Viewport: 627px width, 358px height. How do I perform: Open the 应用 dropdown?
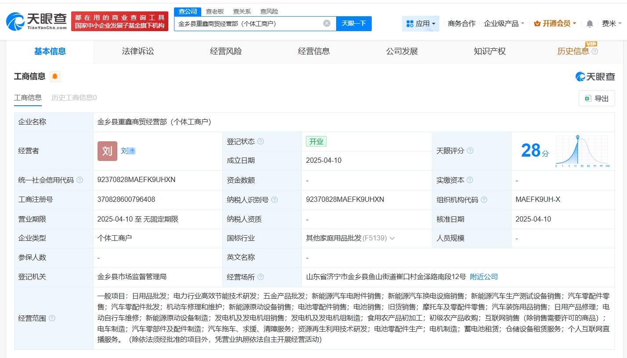pos(420,24)
